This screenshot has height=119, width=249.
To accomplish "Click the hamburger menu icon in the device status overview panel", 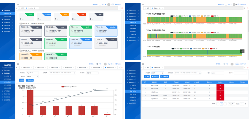I will point(18,5).
